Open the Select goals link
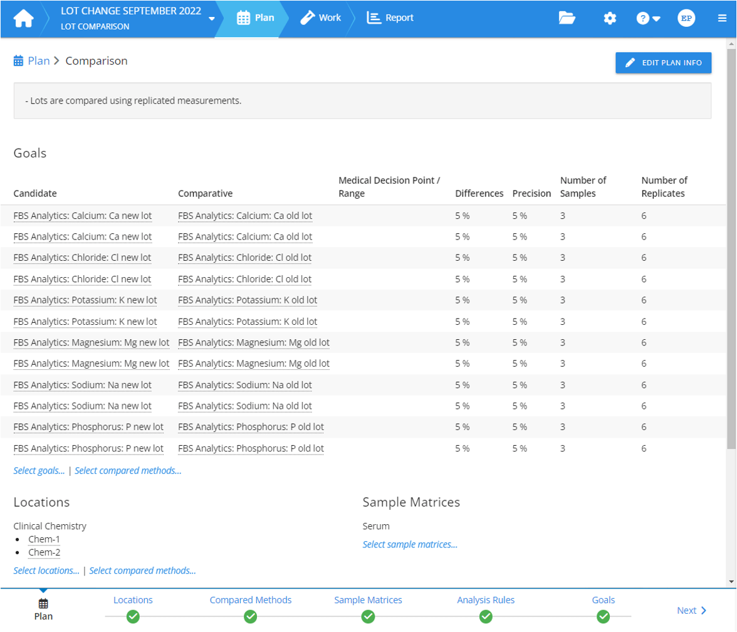Screen dimensions: 737x632 (38, 470)
